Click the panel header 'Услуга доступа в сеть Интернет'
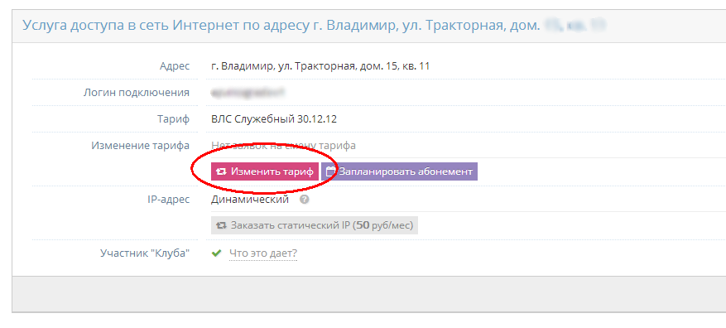Viewport: 726px width, 328px height. pyautogui.click(x=281, y=25)
